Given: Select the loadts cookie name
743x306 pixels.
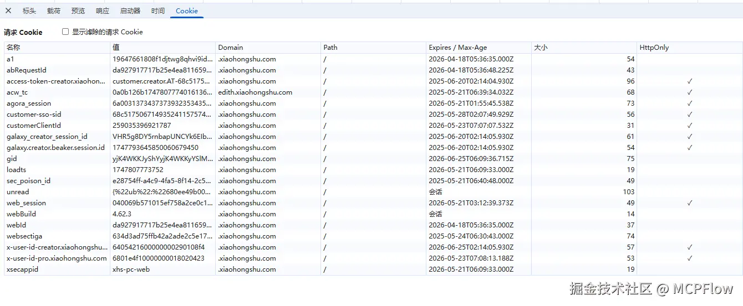Looking at the screenshot, I should [16, 170].
